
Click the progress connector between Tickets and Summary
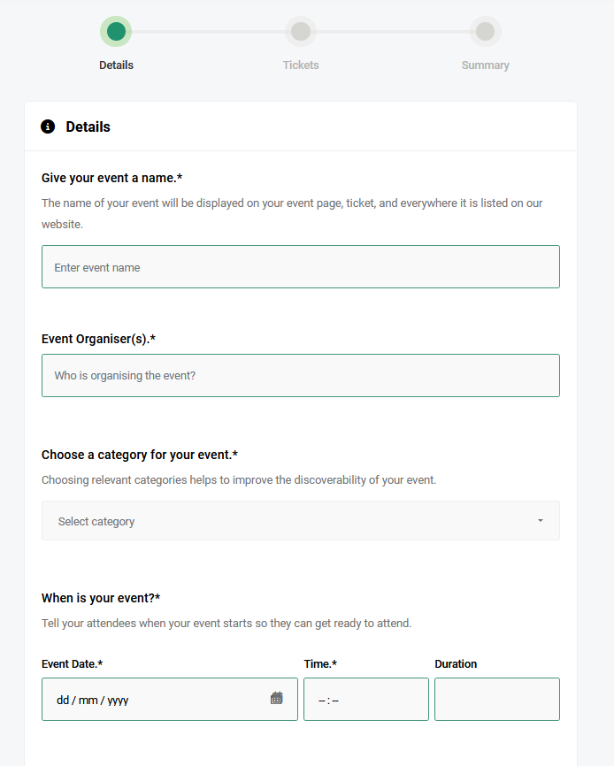[x=393, y=30]
